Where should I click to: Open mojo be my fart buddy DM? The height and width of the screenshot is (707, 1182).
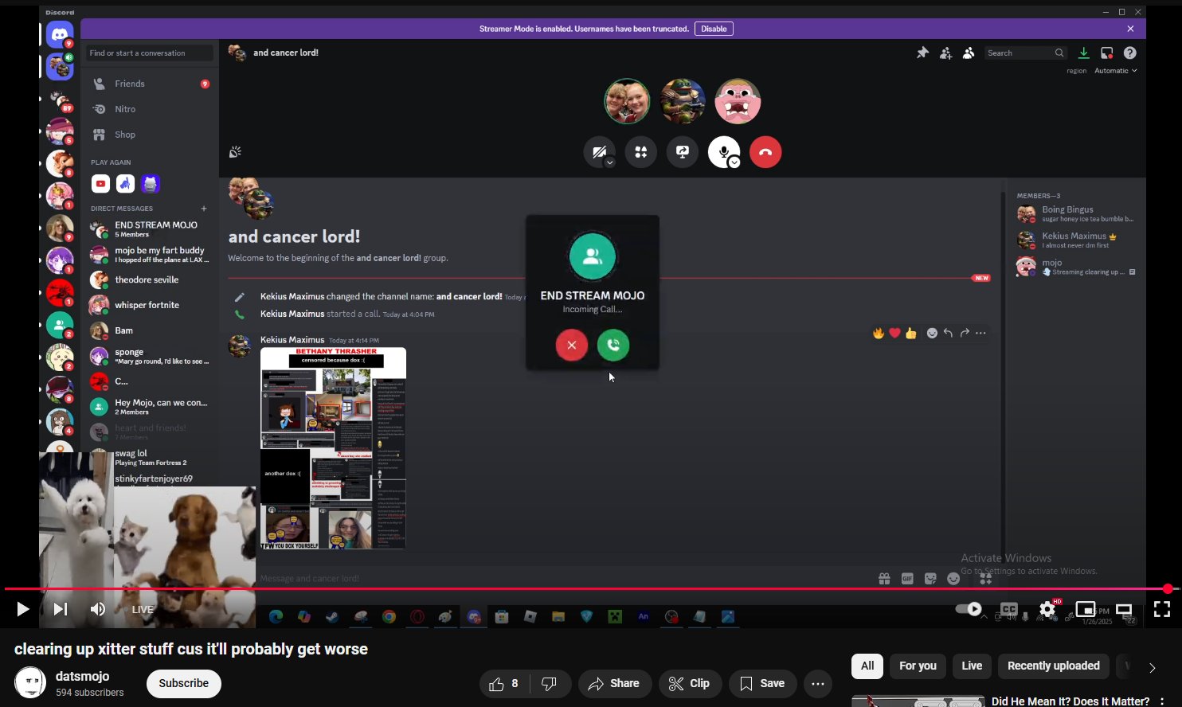tap(150, 255)
